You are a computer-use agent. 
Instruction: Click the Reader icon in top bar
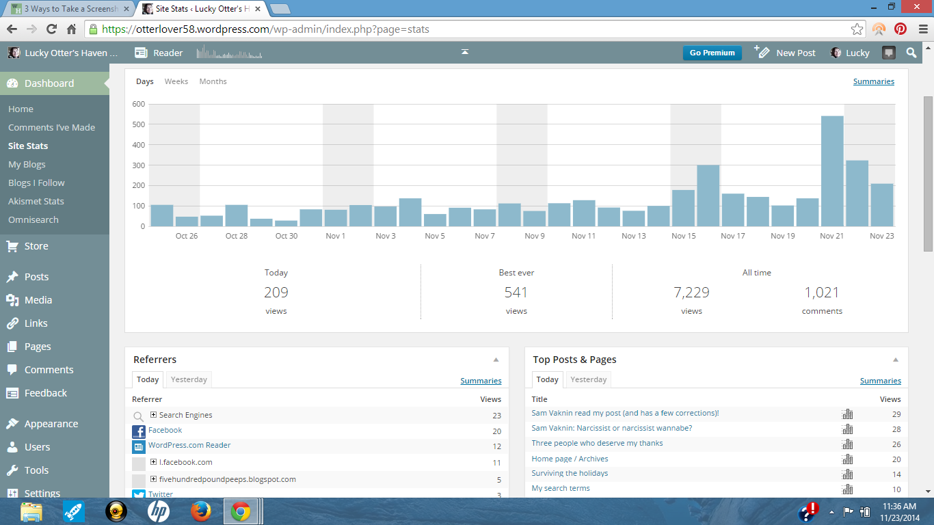click(142, 53)
